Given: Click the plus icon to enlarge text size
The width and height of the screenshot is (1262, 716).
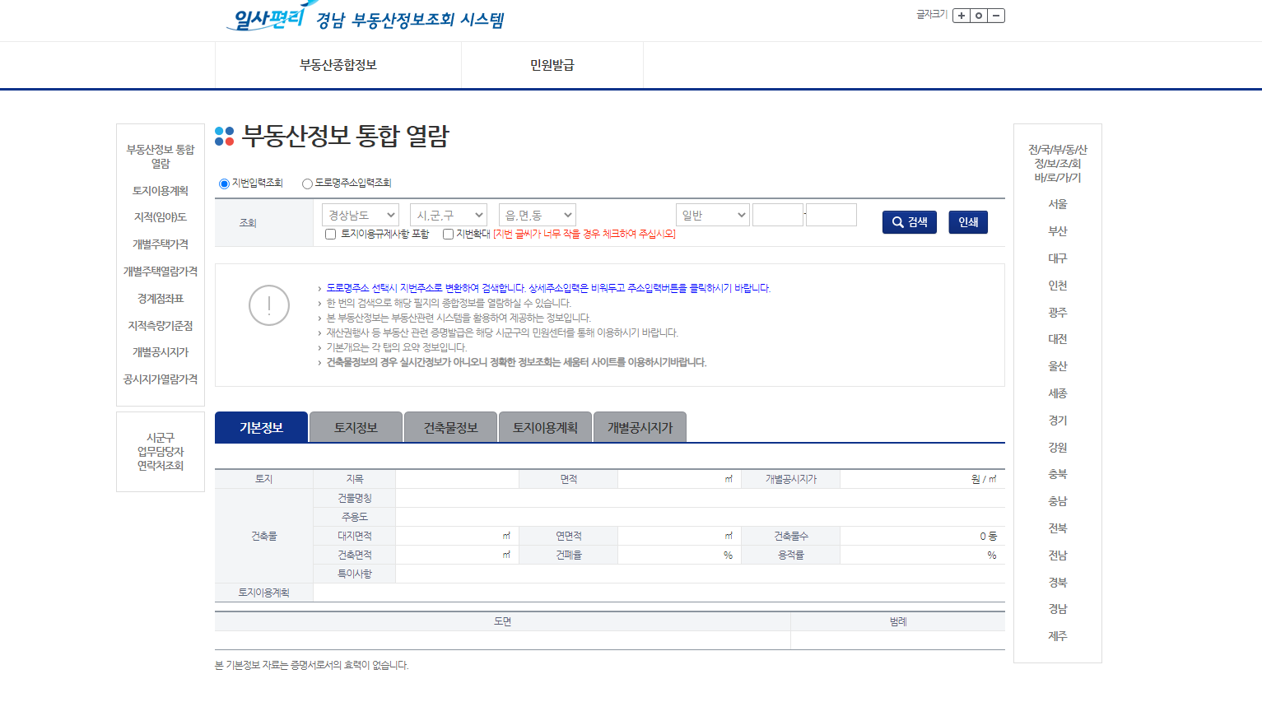Looking at the screenshot, I should 961,15.
